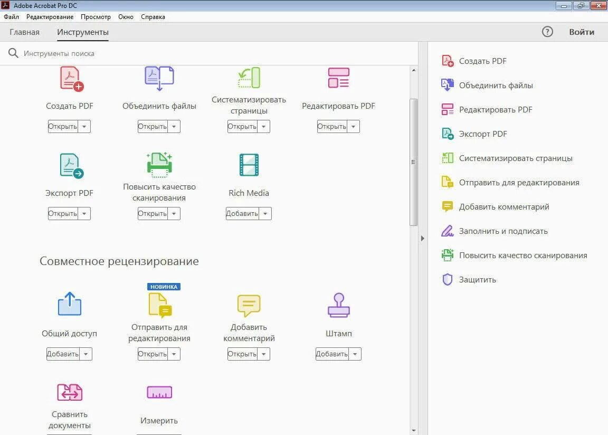Switch to the Инструменты tab
This screenshot has width=608, height=435.
(82, 32)
